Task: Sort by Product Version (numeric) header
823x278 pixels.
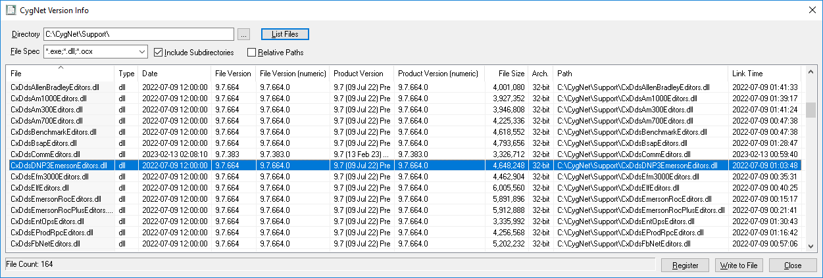Action: coord(439,74)
